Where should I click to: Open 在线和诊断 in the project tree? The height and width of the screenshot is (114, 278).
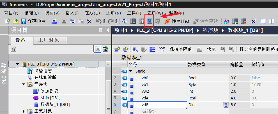45,77
